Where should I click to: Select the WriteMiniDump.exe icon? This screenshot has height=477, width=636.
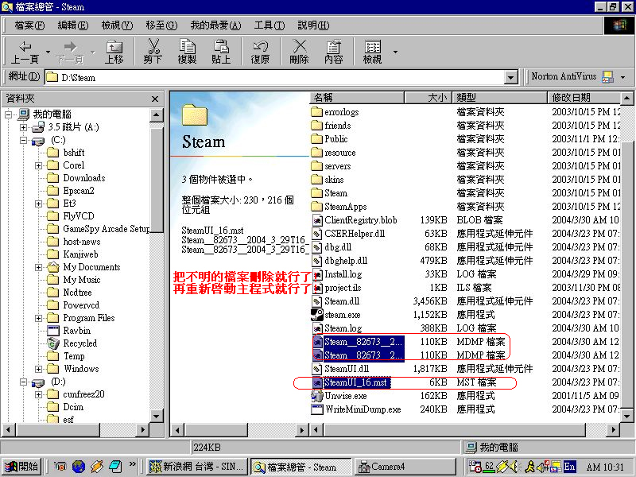316,409
